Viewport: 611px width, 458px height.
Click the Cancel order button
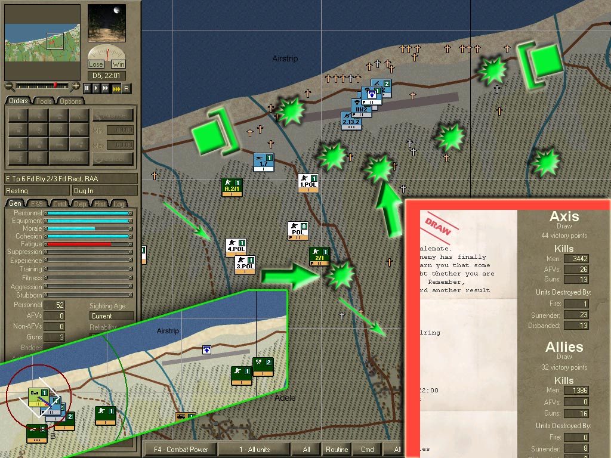[113, 159]
